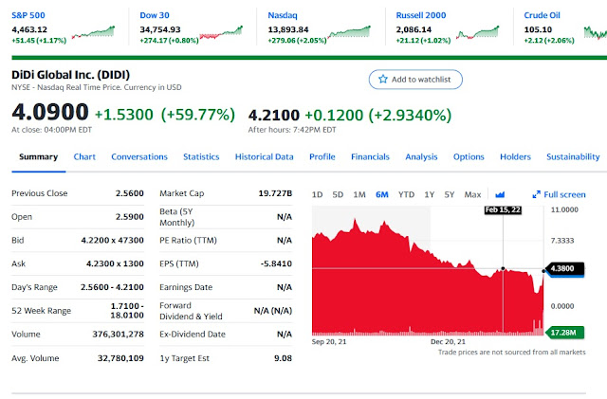The image size is (607, 399).
Task: Click the Earnings Date label
Action: 186,287
